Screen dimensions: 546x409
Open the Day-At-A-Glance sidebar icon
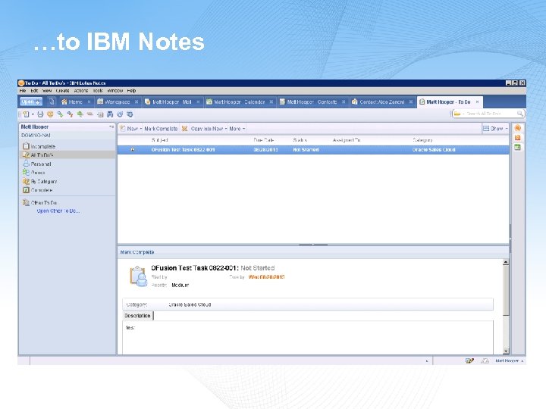click(517, 147)
